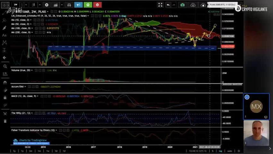
Task: Open chart properties gear at bottom right
Action: click(x=239, y=151)
